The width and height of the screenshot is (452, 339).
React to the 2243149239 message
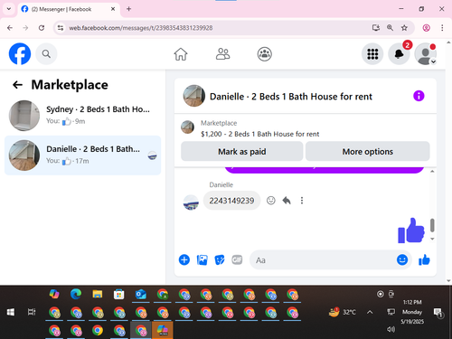[271, 201]
